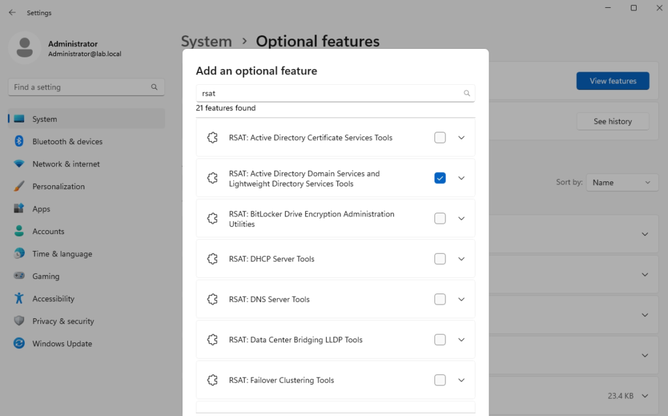The height and width of the screenshot is (416, 668).
Task: Select Personalization in the sidebar
Action: coord(87,186)
